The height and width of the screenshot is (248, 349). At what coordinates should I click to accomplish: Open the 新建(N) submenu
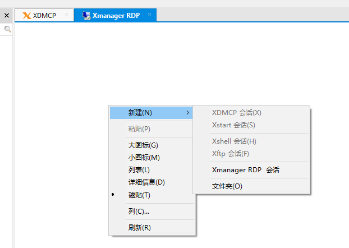coord(151,113)
